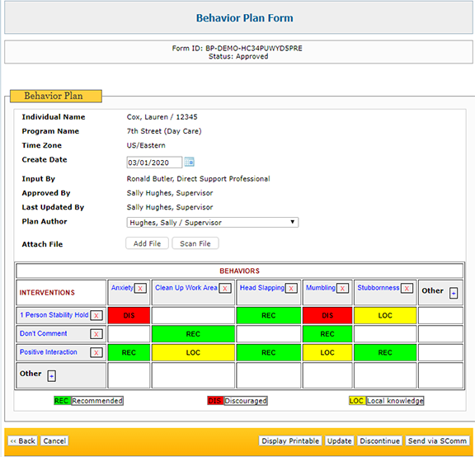
Task: Delete the Don't Comment intervention row
Action: pos(96,334)
